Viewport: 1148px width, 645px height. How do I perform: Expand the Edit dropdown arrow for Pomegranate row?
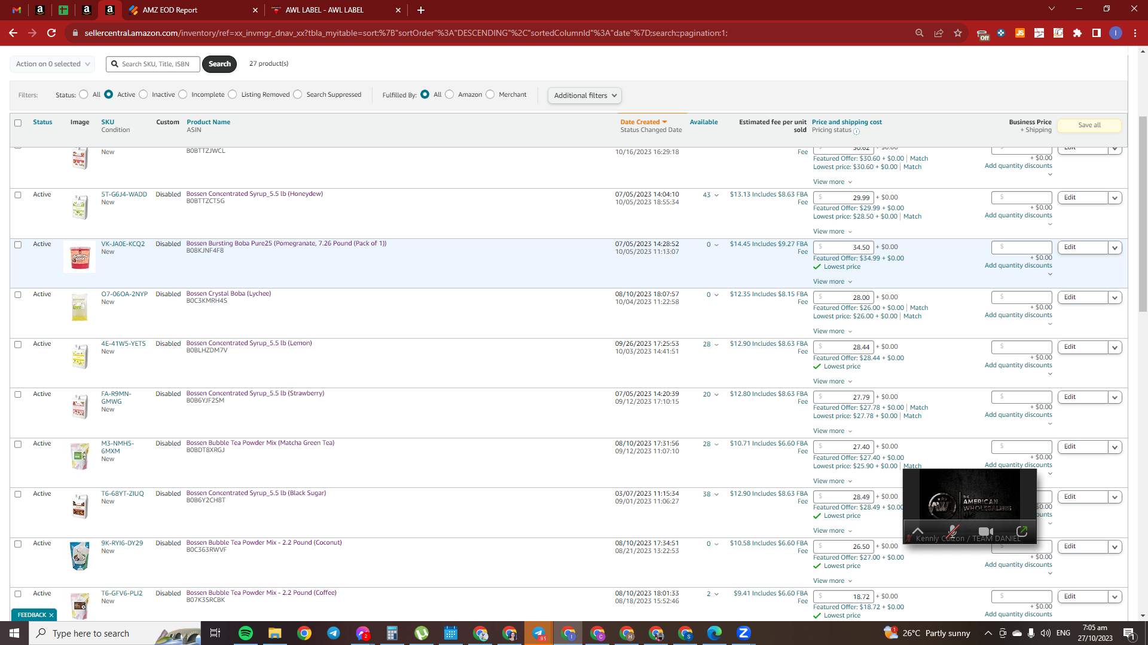click(x=1115, y=247)
